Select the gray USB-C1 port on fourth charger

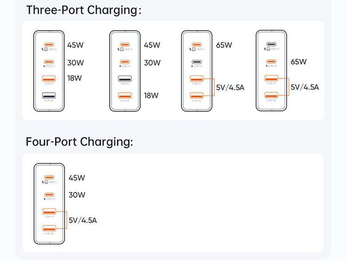pyautogui.click(x=271, y=44)
